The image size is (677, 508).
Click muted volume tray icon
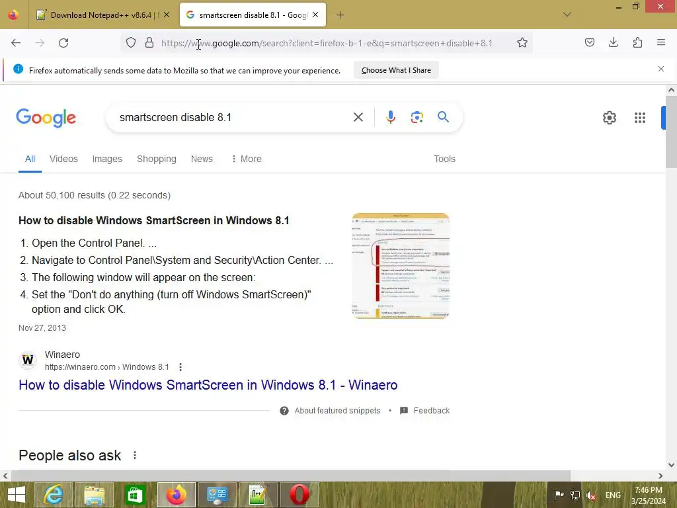click(590, 495)
